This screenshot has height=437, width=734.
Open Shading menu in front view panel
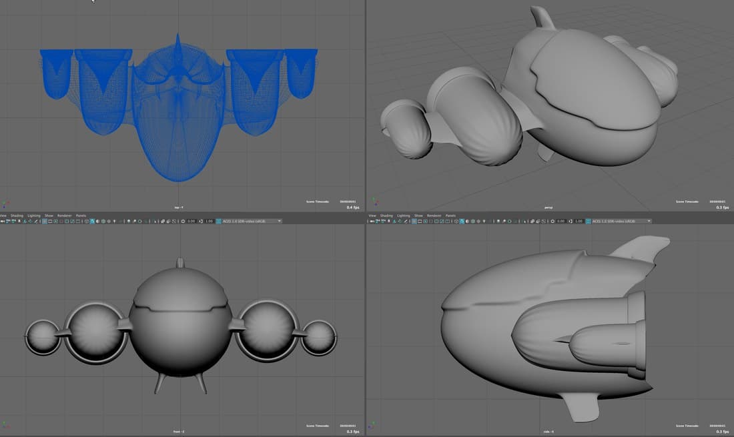pos(17,215)
